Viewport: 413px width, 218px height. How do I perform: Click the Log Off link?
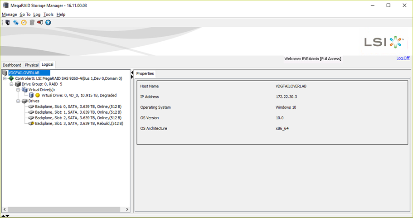(x=403, y=58)
